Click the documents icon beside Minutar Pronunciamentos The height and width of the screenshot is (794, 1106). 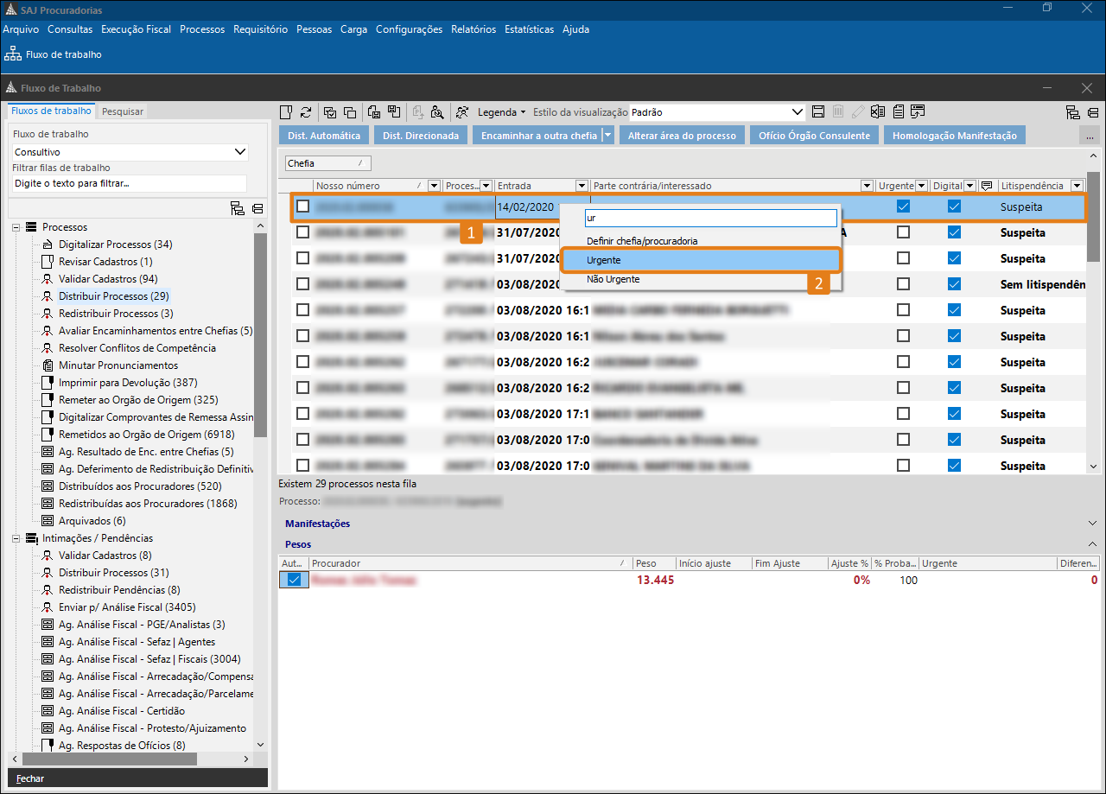pos(48,365)
